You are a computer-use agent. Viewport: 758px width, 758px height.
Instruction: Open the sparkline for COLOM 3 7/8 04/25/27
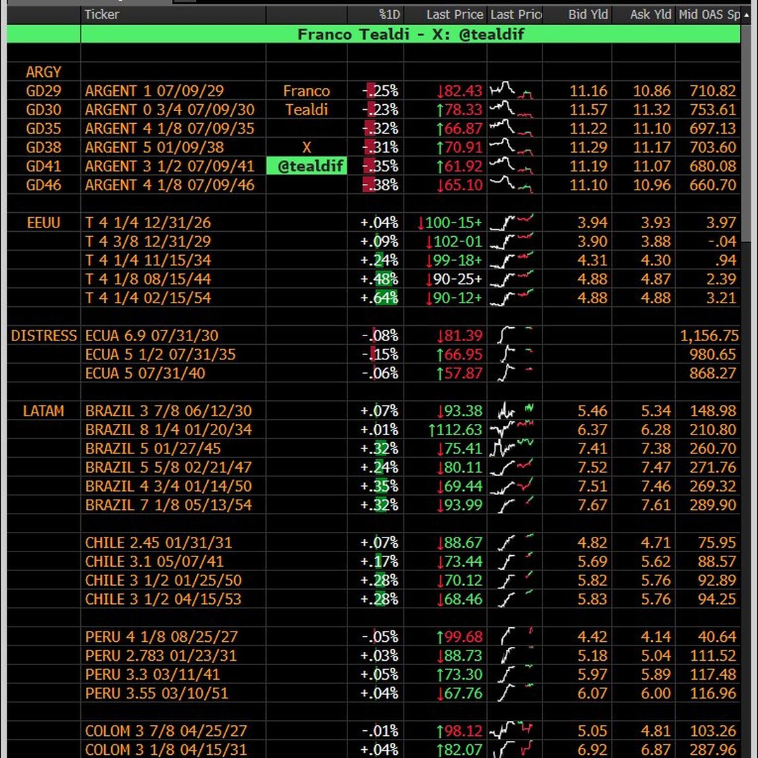coord(512,731)
